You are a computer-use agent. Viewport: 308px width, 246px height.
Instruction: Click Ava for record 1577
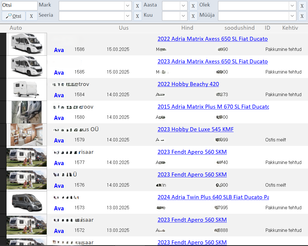(59, 163)
